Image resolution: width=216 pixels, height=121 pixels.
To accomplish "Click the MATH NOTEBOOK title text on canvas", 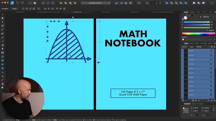I will tap(133, 39).
